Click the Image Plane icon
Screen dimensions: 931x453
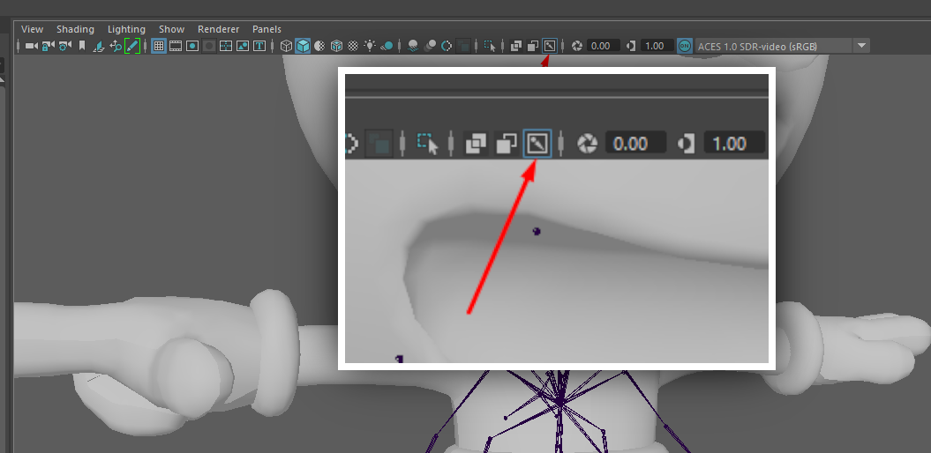(99, 46)
